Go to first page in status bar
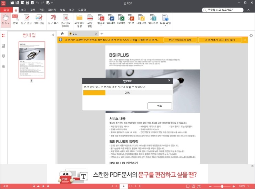The height and width of the screenshot is (189, 255). click(x=112, y=186)
